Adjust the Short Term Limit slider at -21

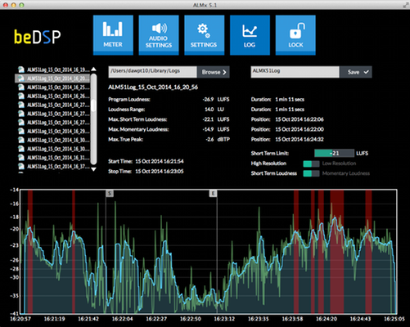pos(334,153)
